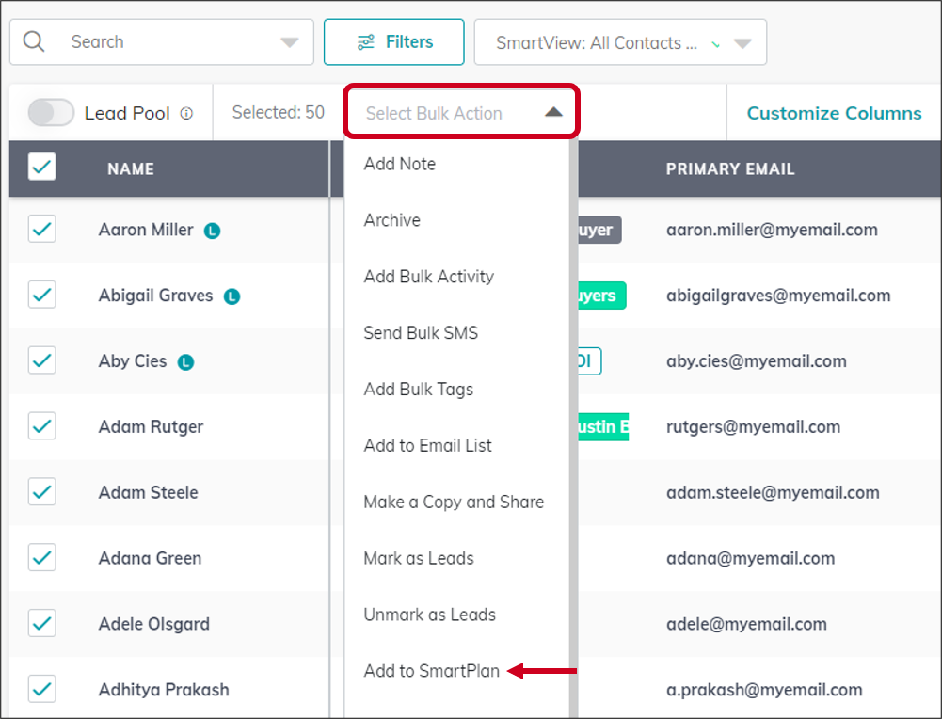Click the lead badge beside Abigail Graves
Image resolution: width=942 pixels, height=719 pixels.
232,296
